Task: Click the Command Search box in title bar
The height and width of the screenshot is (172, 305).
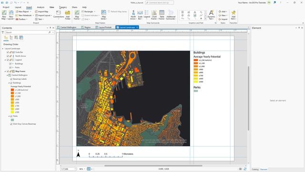Action: [x=160, y=2]
